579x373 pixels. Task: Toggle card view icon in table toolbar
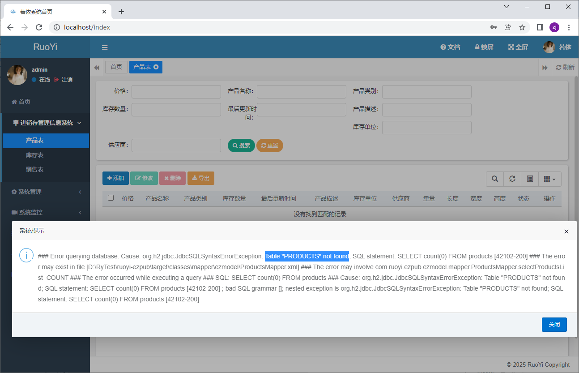pos(530,179)
